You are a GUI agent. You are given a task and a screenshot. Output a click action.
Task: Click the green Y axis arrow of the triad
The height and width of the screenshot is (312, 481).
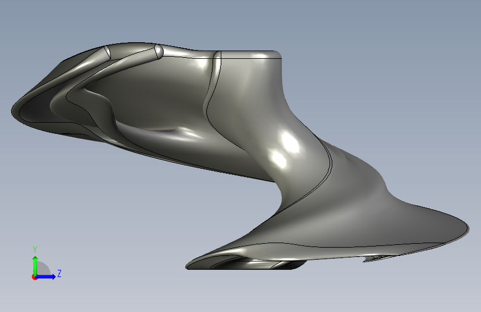36,265
